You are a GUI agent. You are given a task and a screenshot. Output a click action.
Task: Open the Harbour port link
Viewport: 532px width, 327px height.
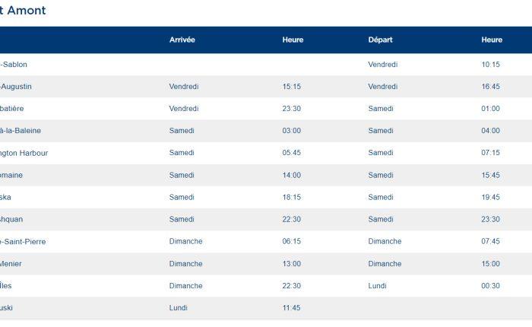24,153
